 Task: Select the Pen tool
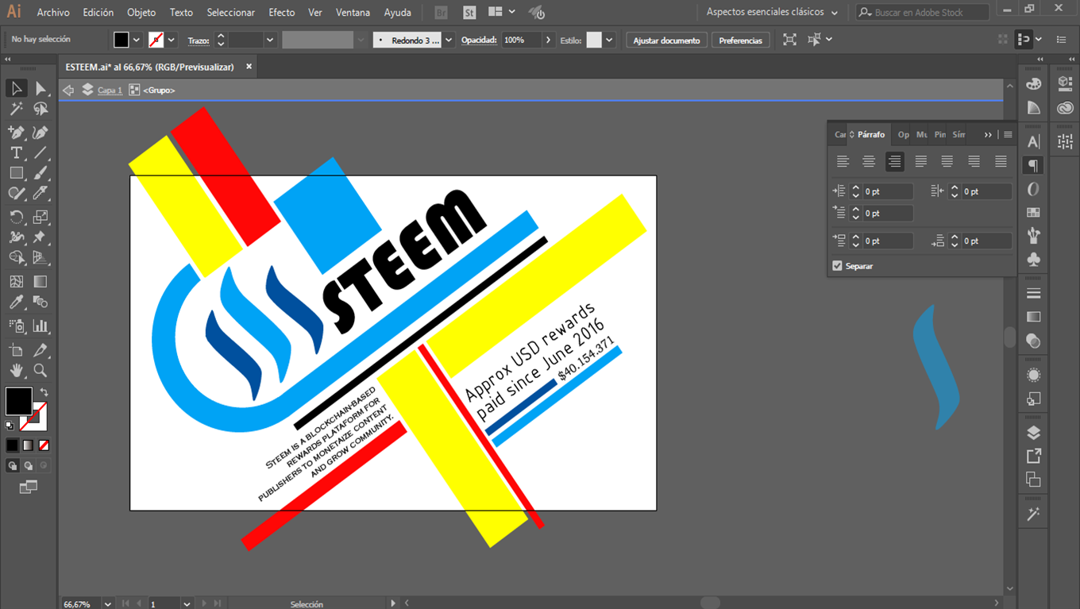(16, 133)
